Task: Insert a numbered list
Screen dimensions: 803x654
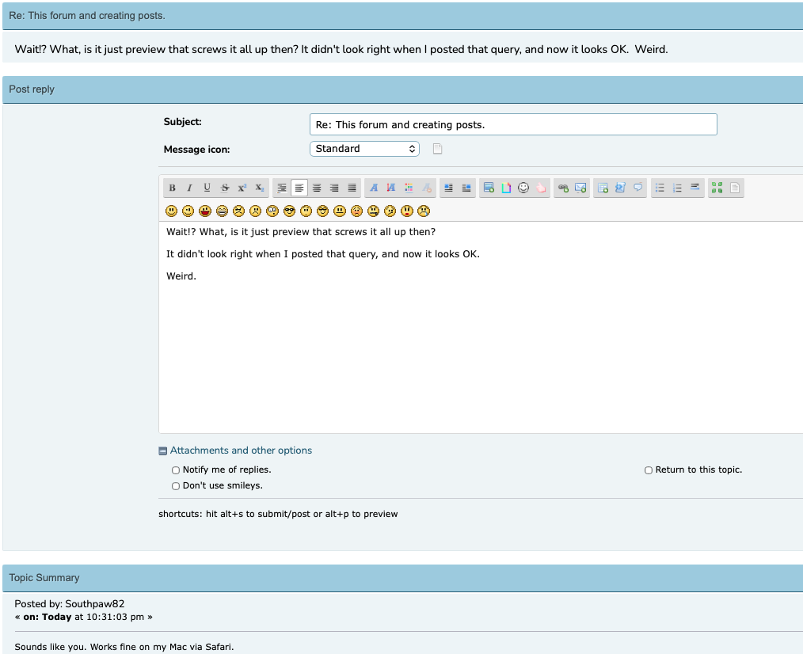Action: pos(678,188)
